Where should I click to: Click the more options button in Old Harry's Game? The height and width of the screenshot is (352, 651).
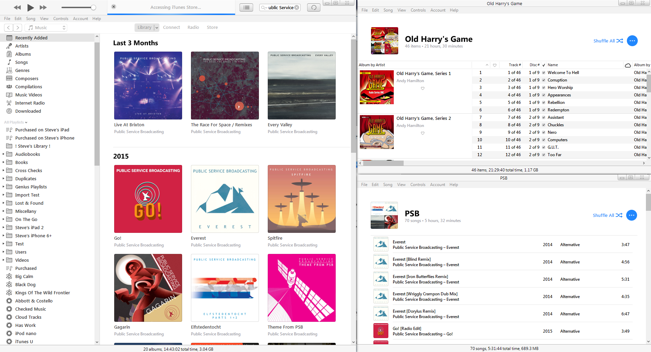tap(632, 41)
